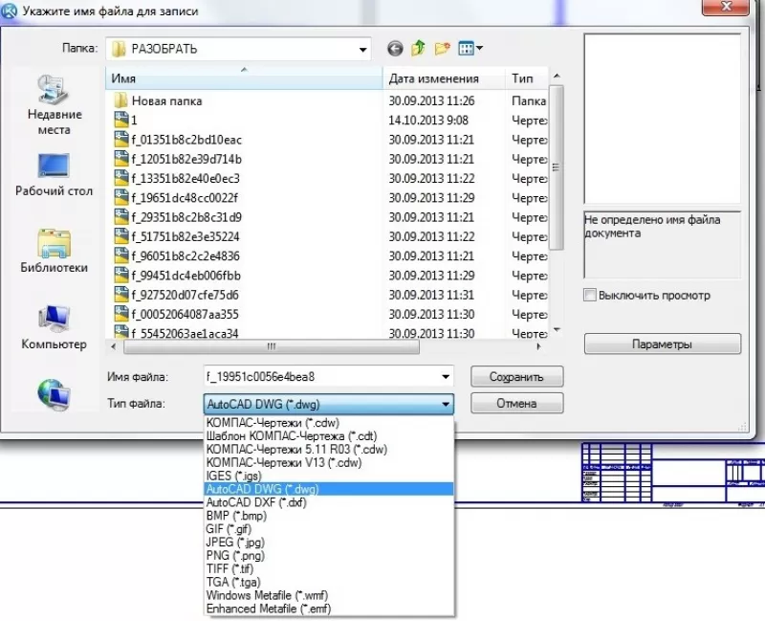Click the Отмена button
Screen dimensions: 765x621
516,403
